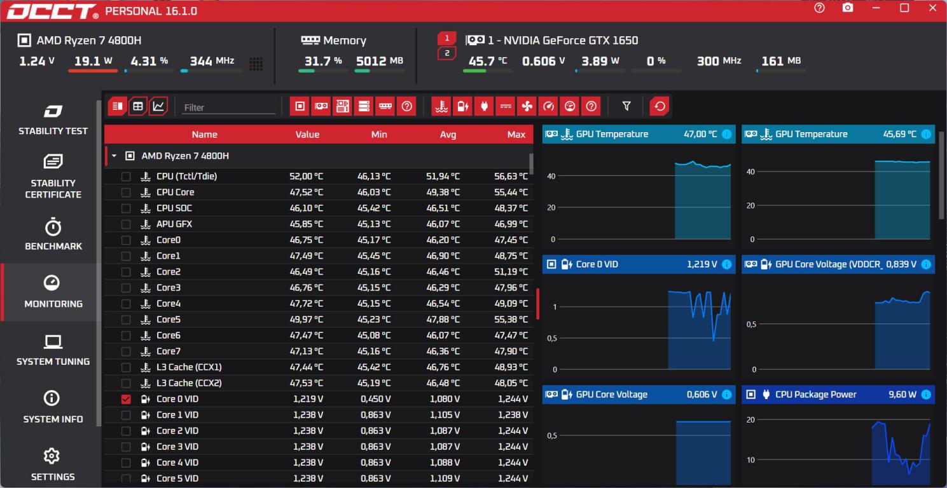Viewport: 947px width, 488px height.
Task: Toggle the GPU device filter icon
Action: (x=321, y=106)
